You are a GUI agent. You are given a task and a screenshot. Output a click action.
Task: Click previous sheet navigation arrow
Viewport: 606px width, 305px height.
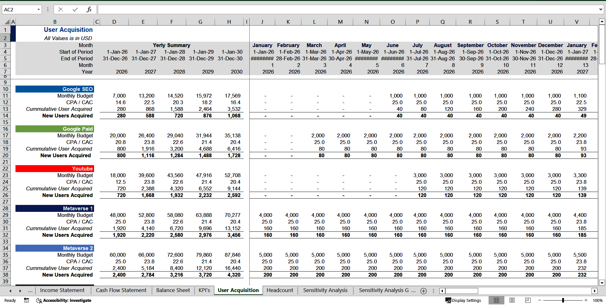click(x=10, y=291)
